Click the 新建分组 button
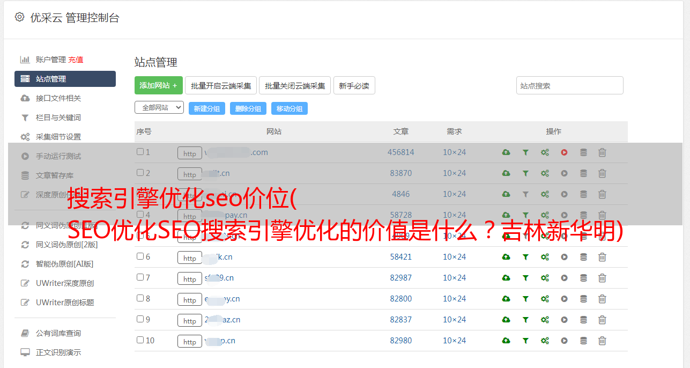Screen dimensions: 690x368 [x=207, y=108]
